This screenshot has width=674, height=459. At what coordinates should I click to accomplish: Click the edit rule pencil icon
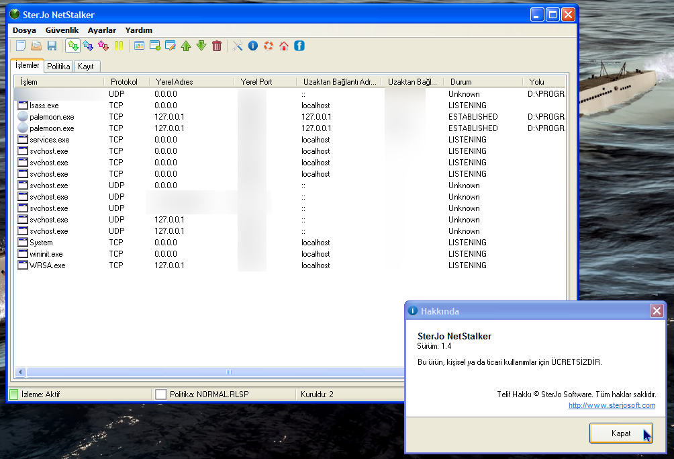pyautogui.click(x=171, y=46)
